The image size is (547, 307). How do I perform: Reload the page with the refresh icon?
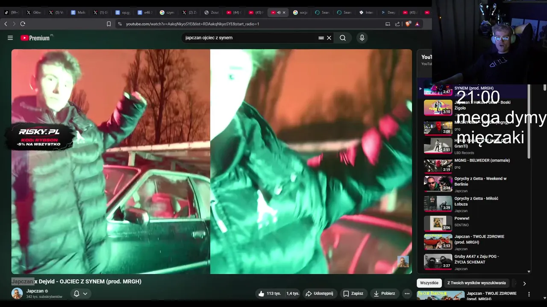23,24
